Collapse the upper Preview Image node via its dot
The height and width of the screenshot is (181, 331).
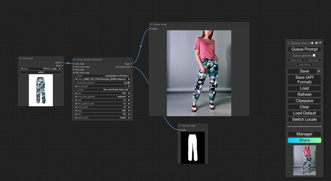click(151, 24)
